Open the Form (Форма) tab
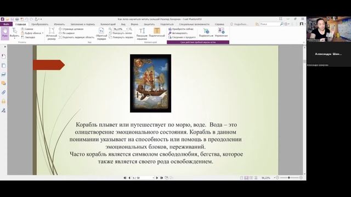Viewport: 351px width, 197px height. (134, 24)
